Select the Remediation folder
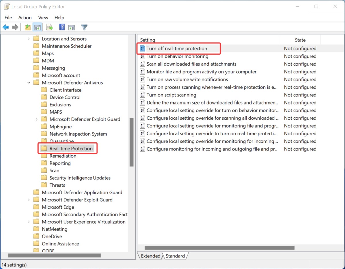This screenshot has width=345, height=269. (x=63, y=156)
